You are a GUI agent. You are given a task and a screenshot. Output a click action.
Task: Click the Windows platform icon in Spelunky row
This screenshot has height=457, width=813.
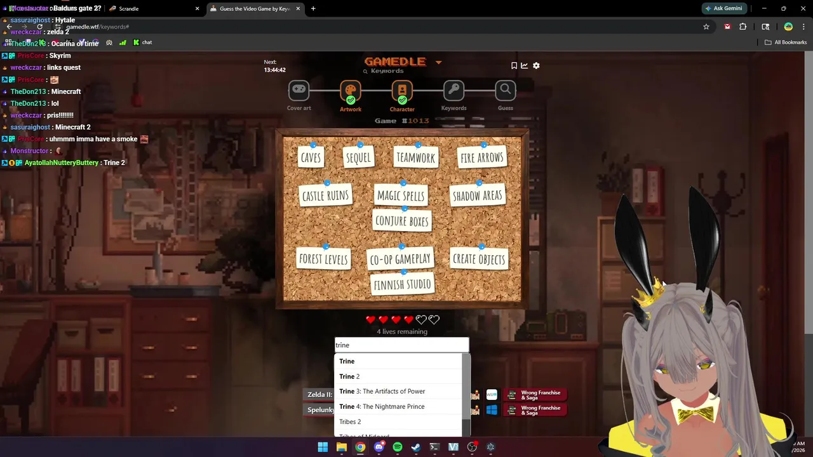(492, 410)
